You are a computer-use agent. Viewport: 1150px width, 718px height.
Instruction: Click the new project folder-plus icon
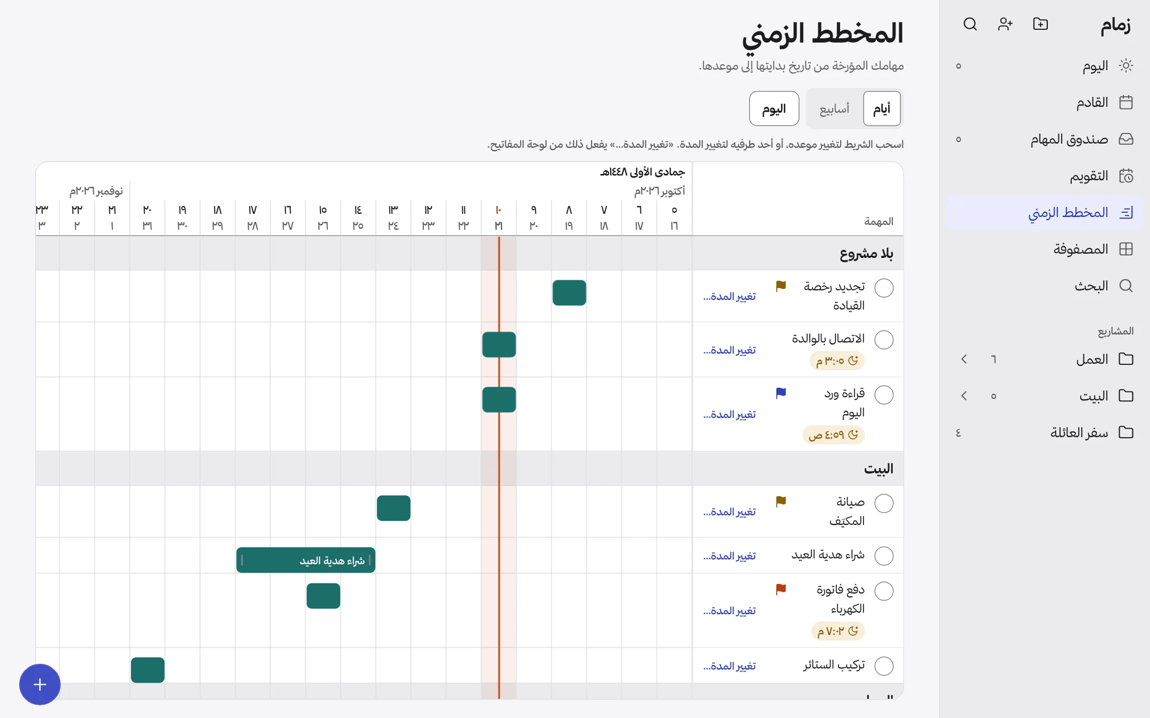point(1040,24)
